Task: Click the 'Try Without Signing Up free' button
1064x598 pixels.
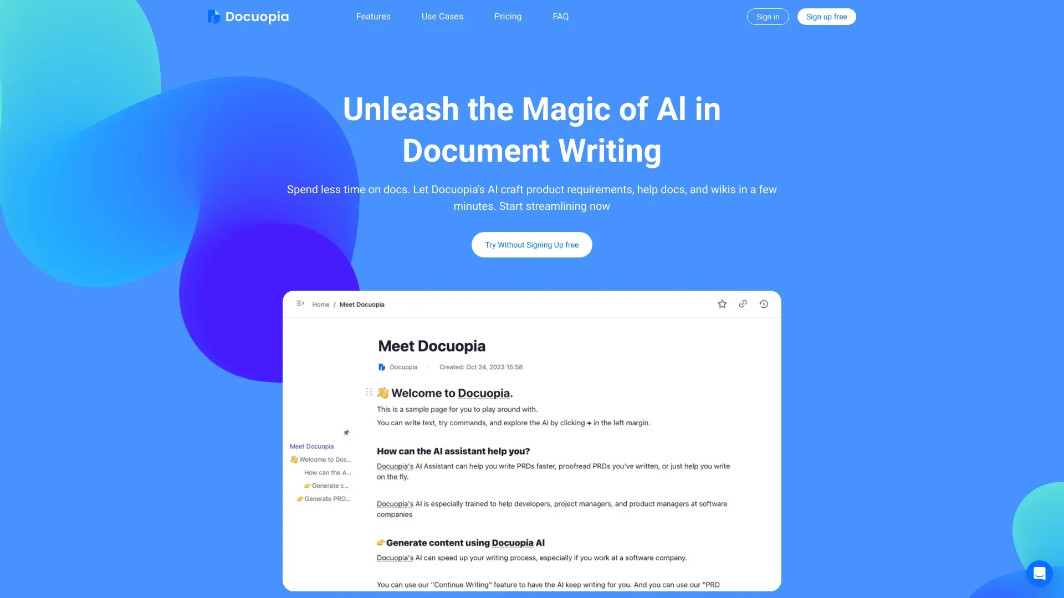Action: [532, 245]
